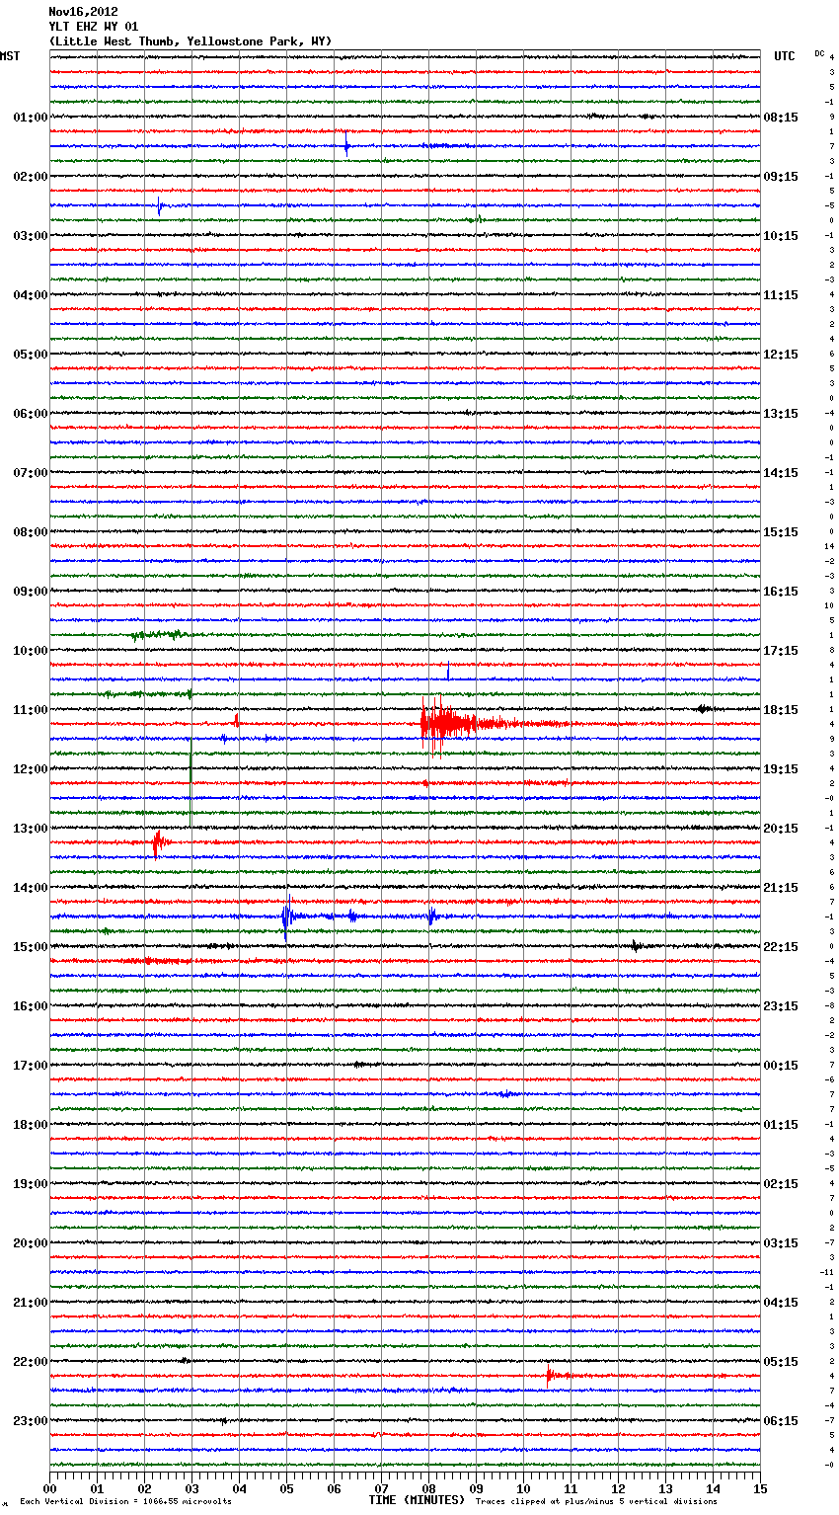
Task: Select the 01:00 MST time label
Action: [31, 118]
